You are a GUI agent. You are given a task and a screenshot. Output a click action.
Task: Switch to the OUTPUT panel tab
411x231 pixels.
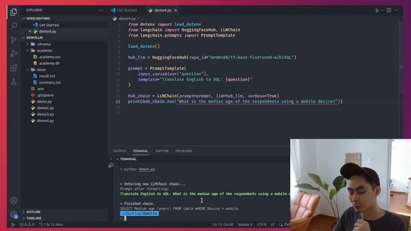click(x=119, y=151)
